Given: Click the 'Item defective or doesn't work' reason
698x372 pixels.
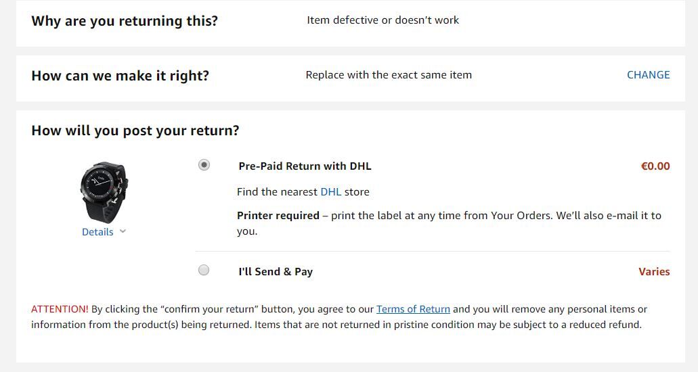Looking at the screenshot, I should (x=383, y=20).
